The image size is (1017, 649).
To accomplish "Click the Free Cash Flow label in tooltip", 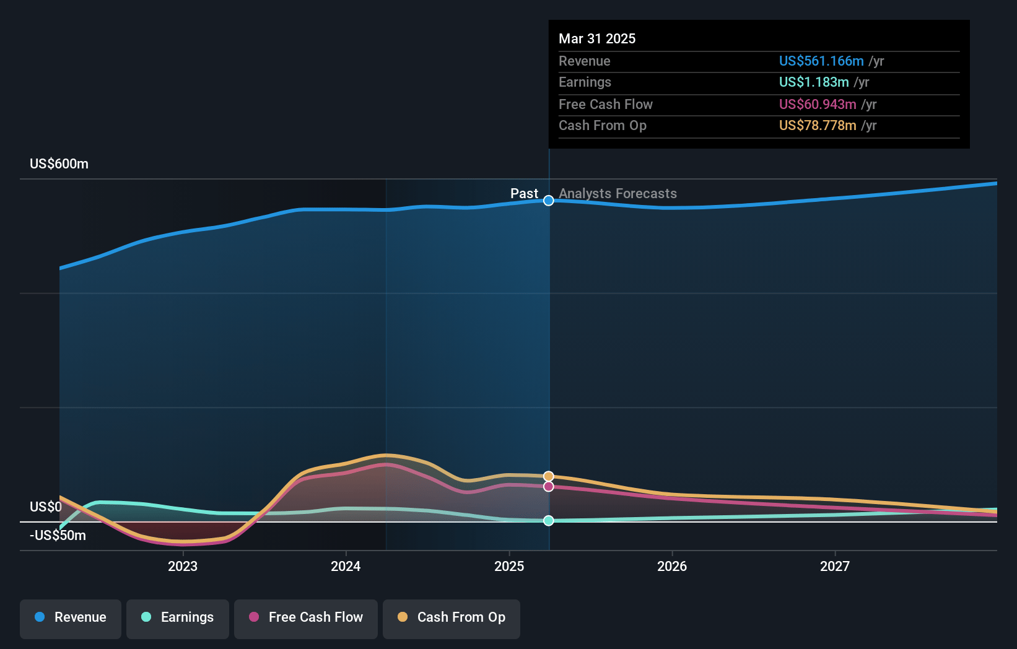I will [x=606, y=105].
